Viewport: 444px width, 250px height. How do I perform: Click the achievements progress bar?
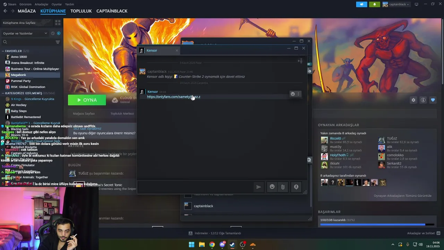point(377,225)
